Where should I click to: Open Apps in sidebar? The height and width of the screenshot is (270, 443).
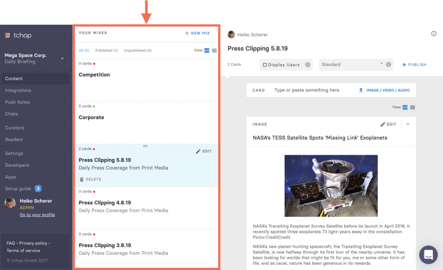pos(10,177)
